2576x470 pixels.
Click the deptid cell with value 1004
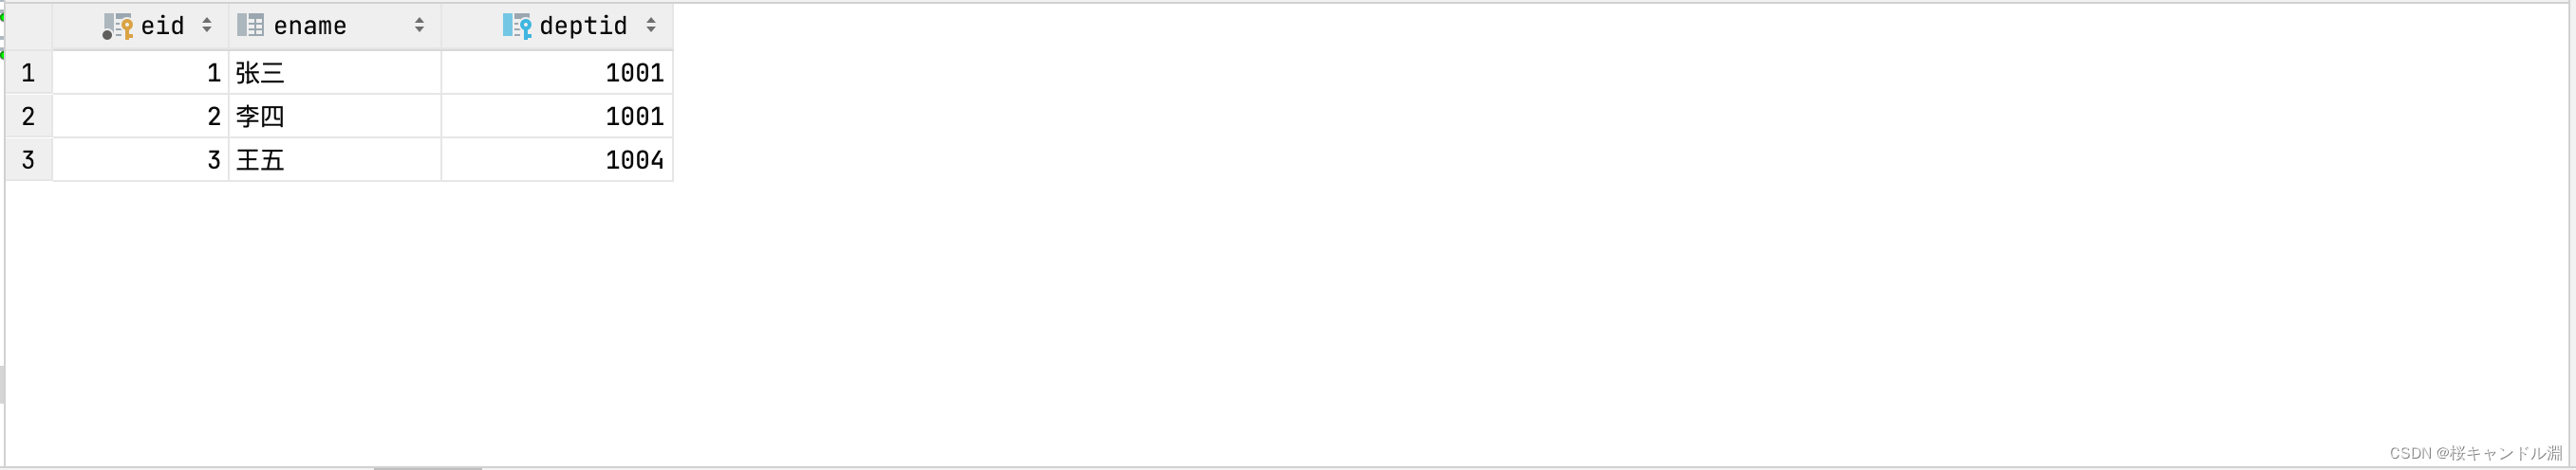point(557,159)
